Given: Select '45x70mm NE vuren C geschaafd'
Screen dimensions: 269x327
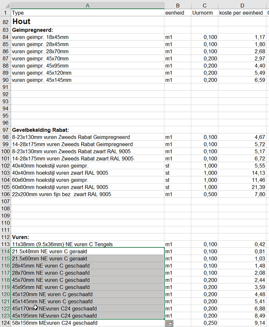Looking at the screenshot, I should (87, 280).
